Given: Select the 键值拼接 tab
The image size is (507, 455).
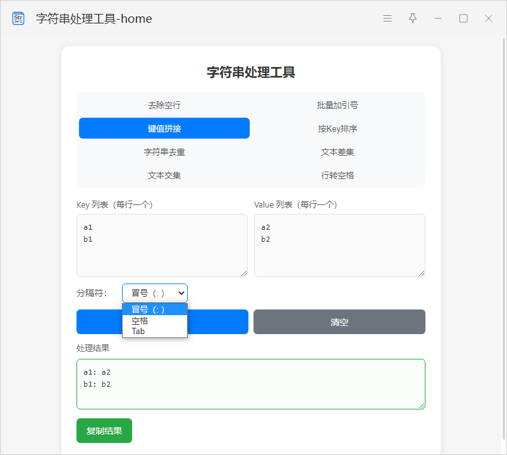Looking at the screenshot, I should (164, 128).
